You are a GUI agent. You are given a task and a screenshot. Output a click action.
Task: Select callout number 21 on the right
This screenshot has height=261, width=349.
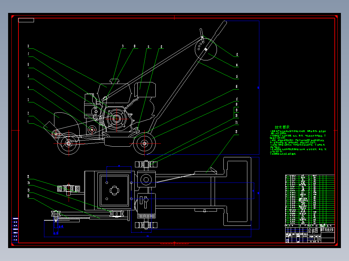236,122
